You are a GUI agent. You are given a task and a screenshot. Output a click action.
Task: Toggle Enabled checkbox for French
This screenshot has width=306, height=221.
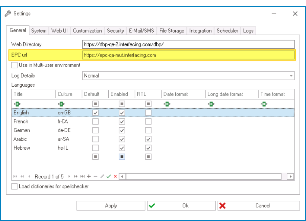(x=122, y=121)
